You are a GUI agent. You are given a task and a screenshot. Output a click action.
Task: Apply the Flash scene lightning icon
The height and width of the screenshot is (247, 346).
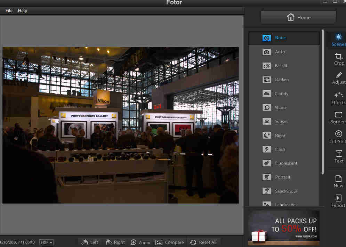click(267, 149)
